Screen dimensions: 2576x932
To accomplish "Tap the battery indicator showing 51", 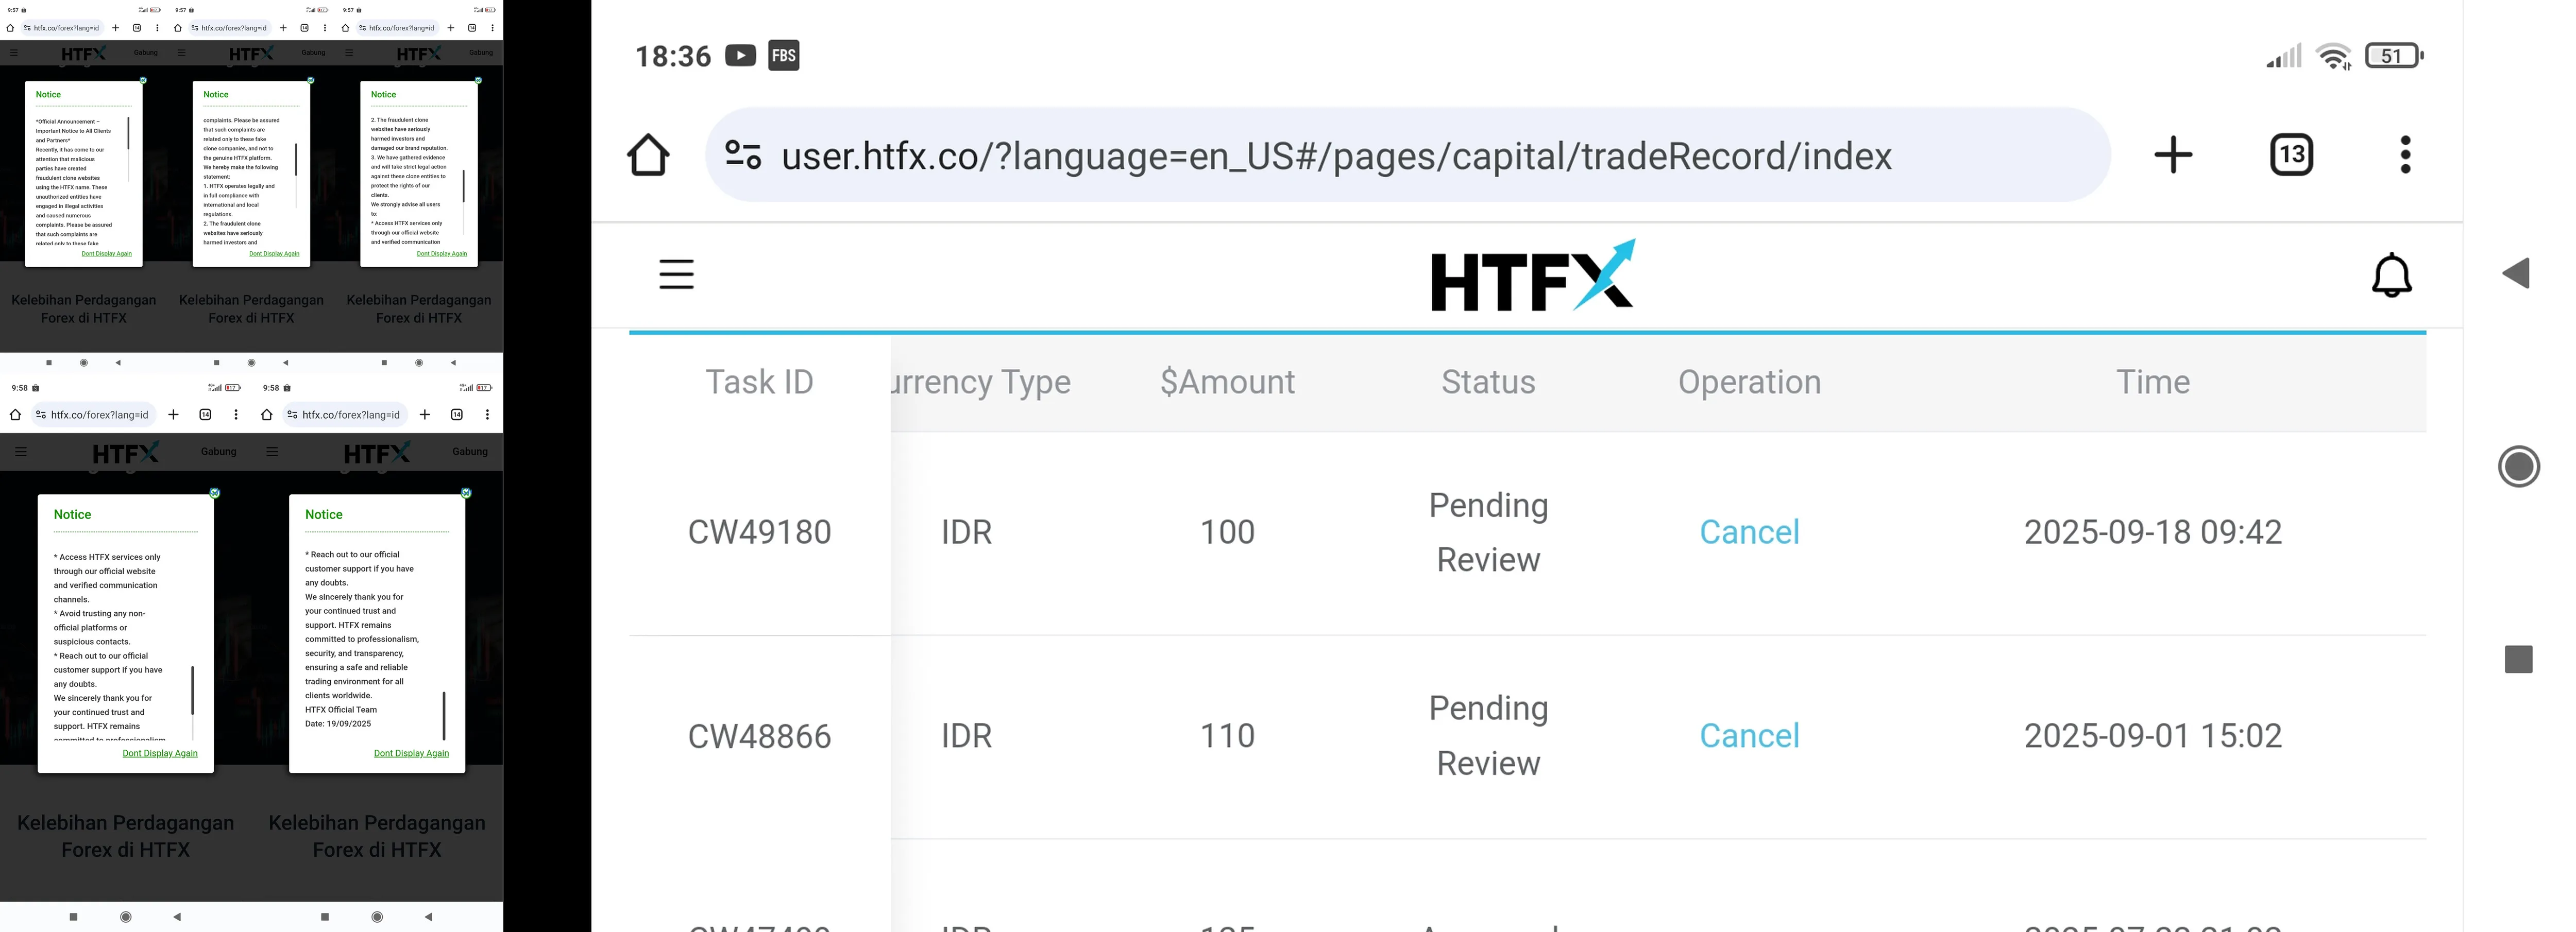I will [2394, 56].
